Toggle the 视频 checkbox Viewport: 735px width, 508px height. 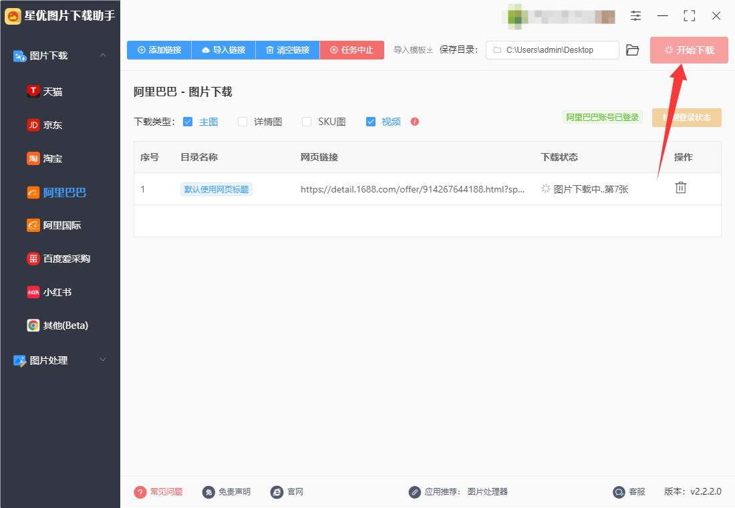[371, 122]
